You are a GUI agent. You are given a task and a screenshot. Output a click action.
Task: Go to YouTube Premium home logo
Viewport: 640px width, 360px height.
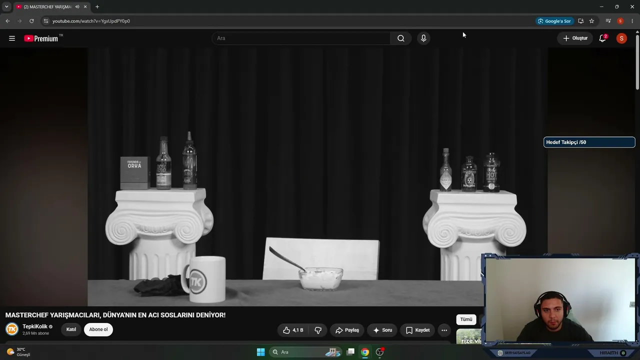41,38
